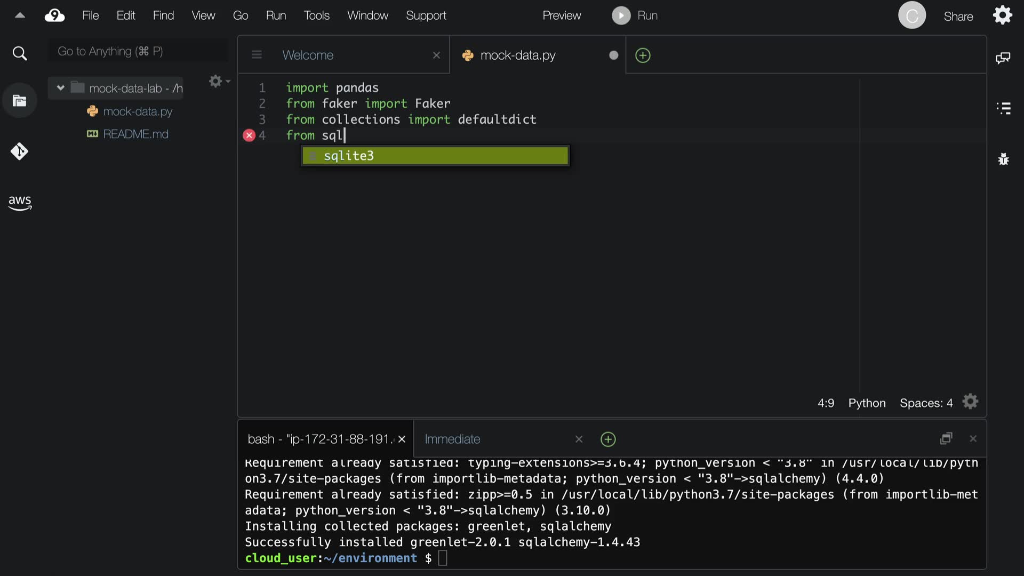
Task: Open the Source Control git panel
Action: coord(19,151)
